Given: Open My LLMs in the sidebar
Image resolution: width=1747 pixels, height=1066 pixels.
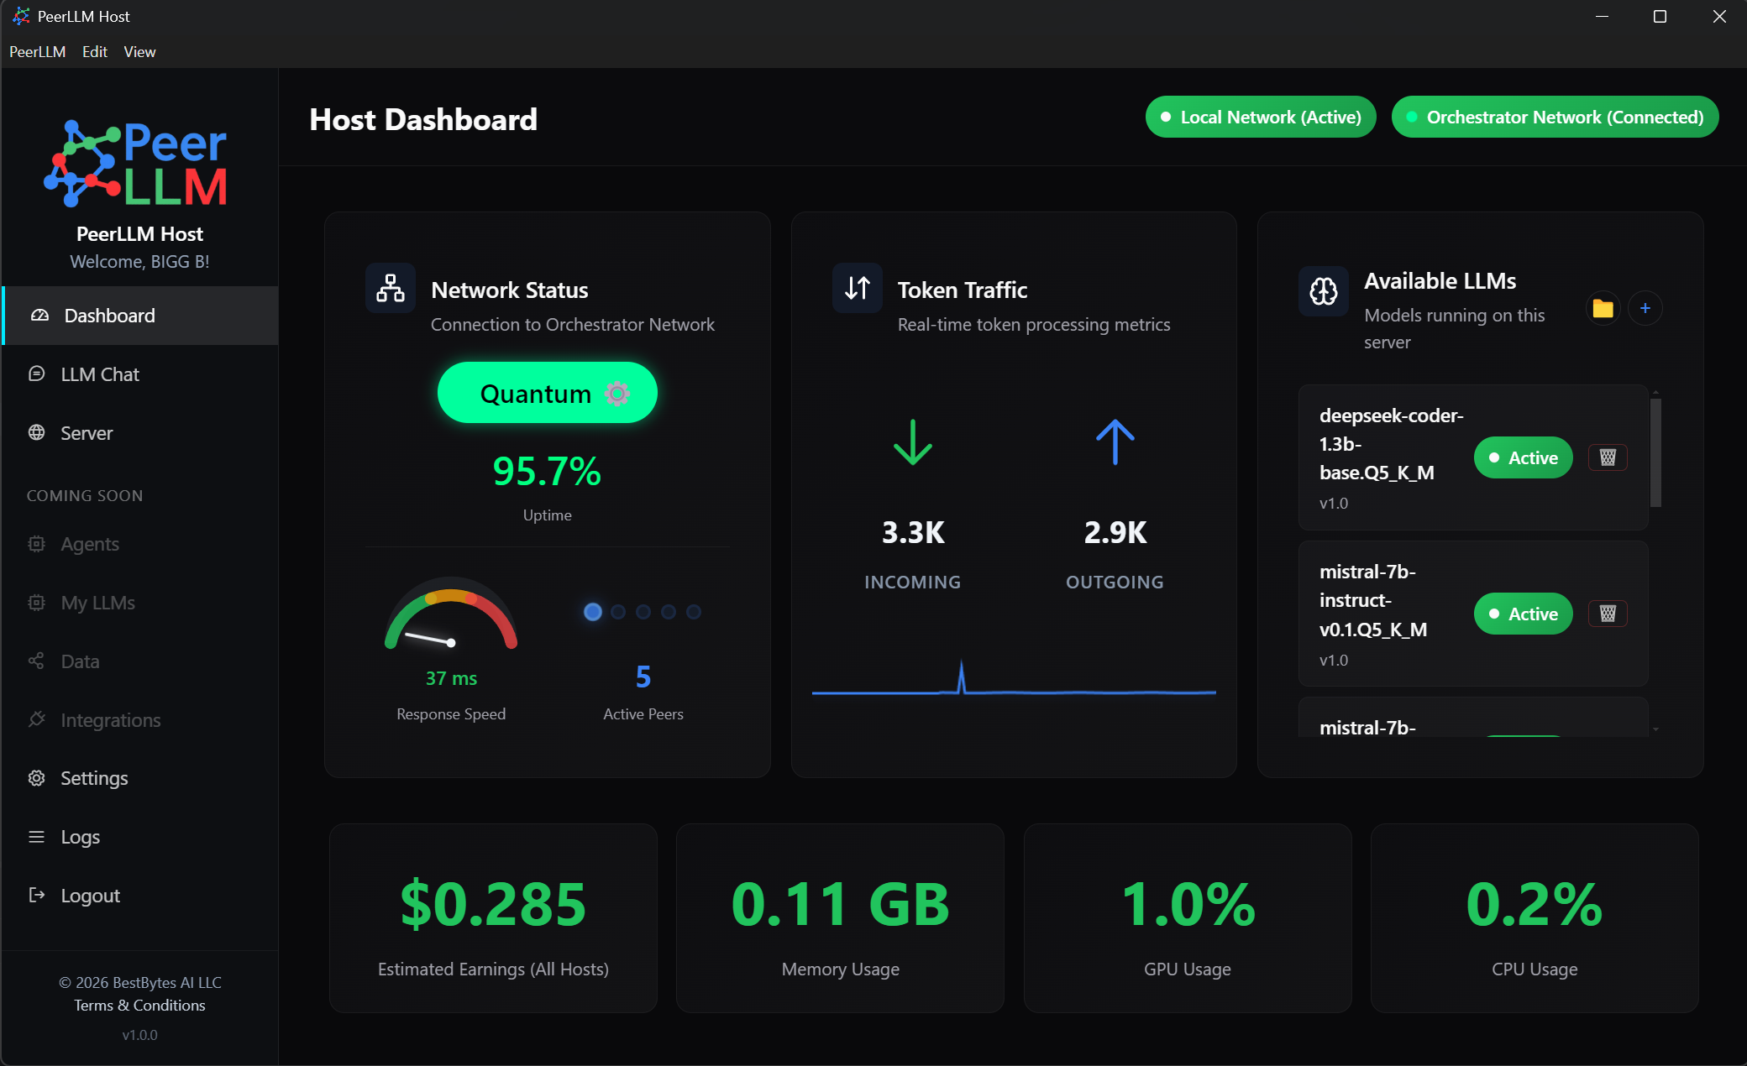Looking at the screenshot, I should (x=97, y=602).
